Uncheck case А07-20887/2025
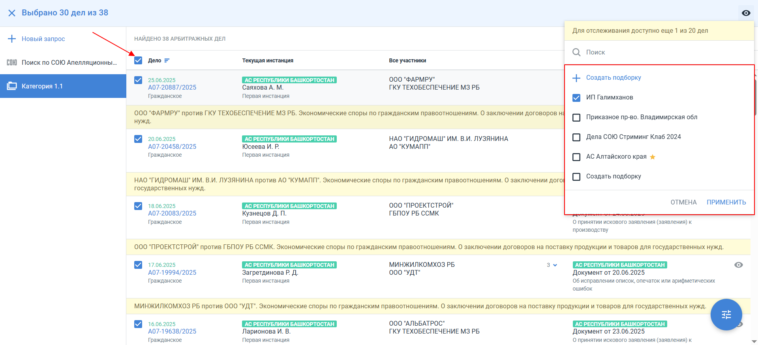 pyautogui.click(x=138, y=80)
